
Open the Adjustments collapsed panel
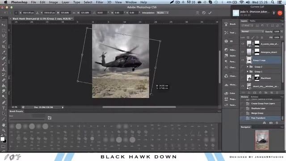[230, 50]
